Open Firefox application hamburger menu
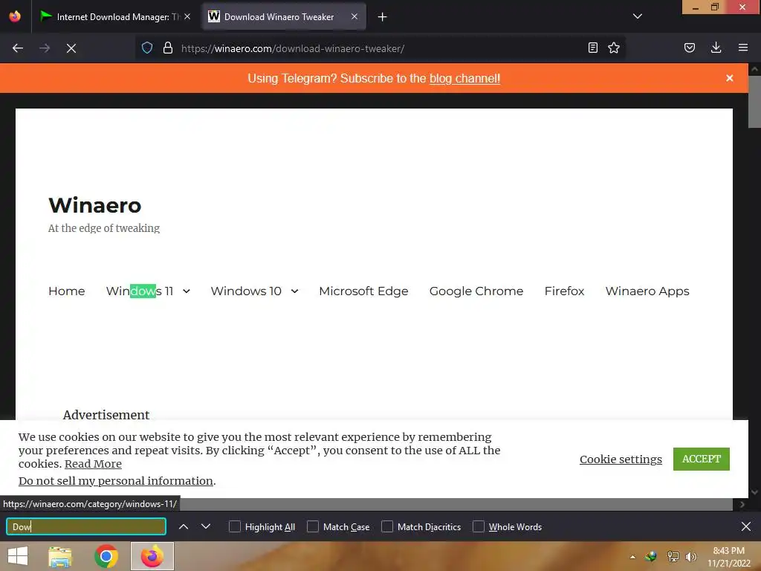 pyautogui.click(x=742, y=48)
